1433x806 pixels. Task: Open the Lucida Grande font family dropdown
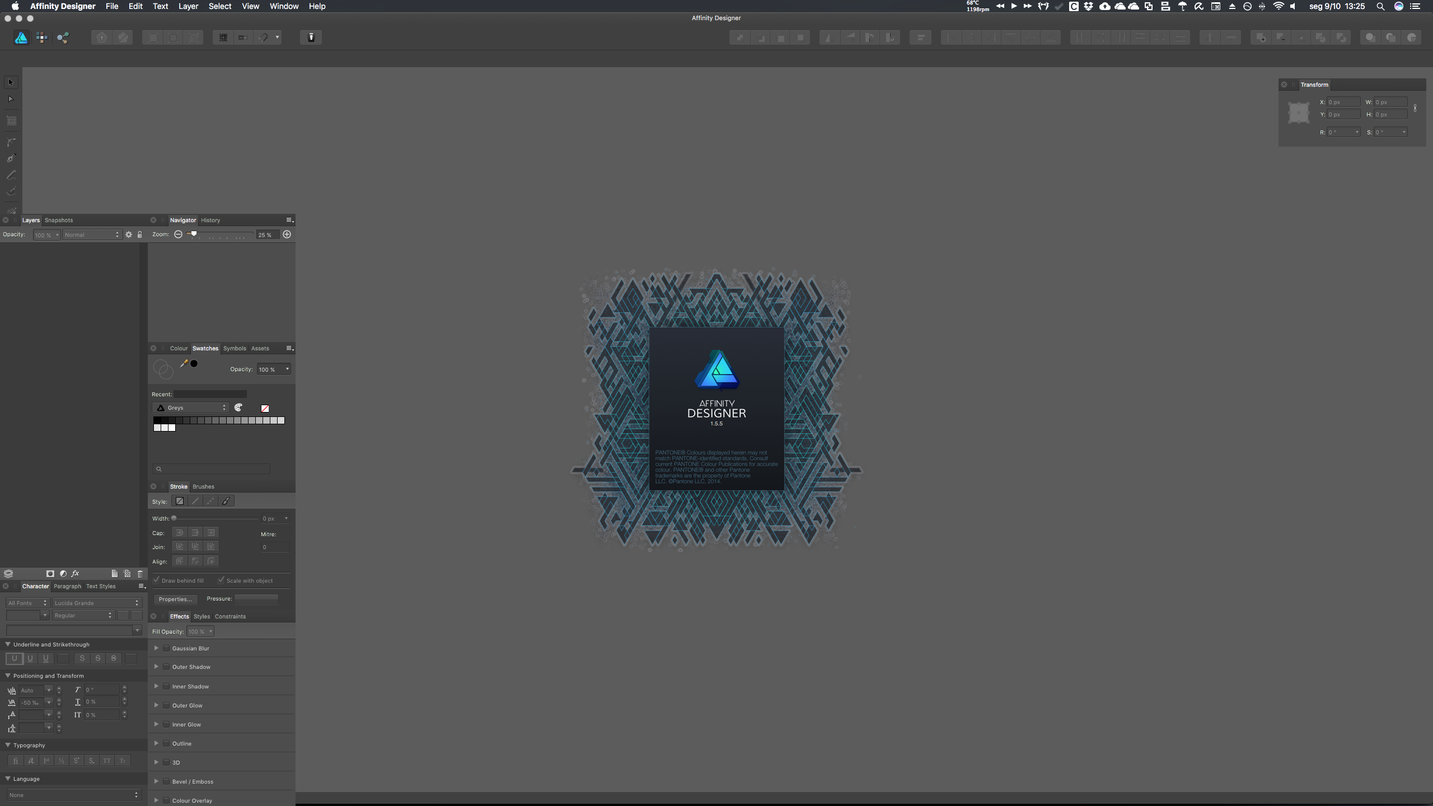pyautogui.click(x=97, y=603)
